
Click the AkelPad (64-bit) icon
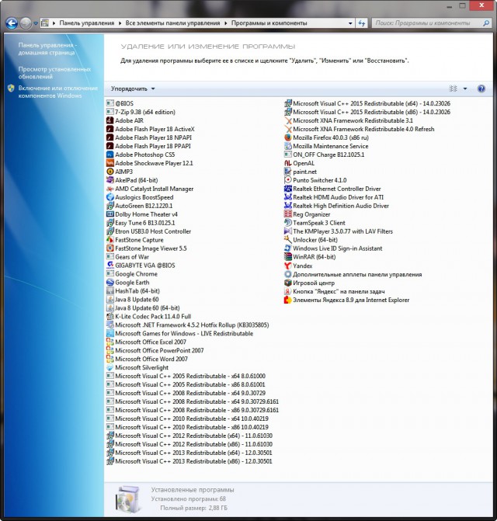110,180
